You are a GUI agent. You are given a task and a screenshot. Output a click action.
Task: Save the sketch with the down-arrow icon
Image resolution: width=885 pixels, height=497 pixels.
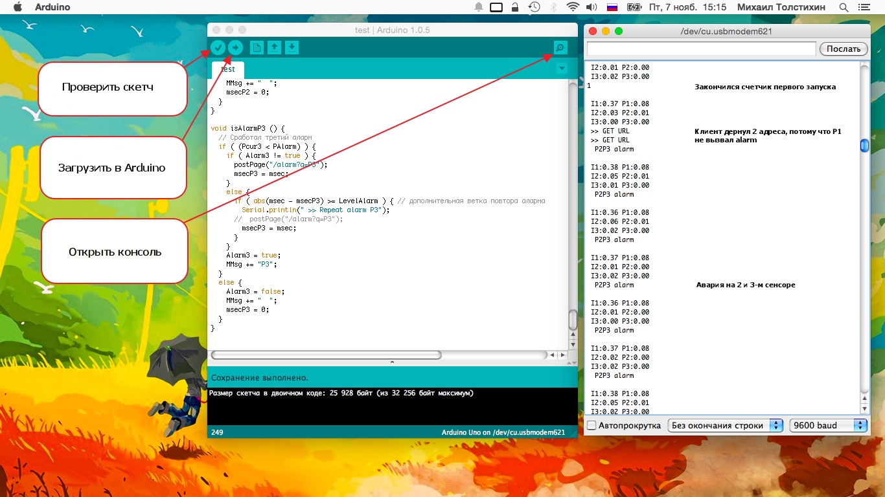pos(292,47)
